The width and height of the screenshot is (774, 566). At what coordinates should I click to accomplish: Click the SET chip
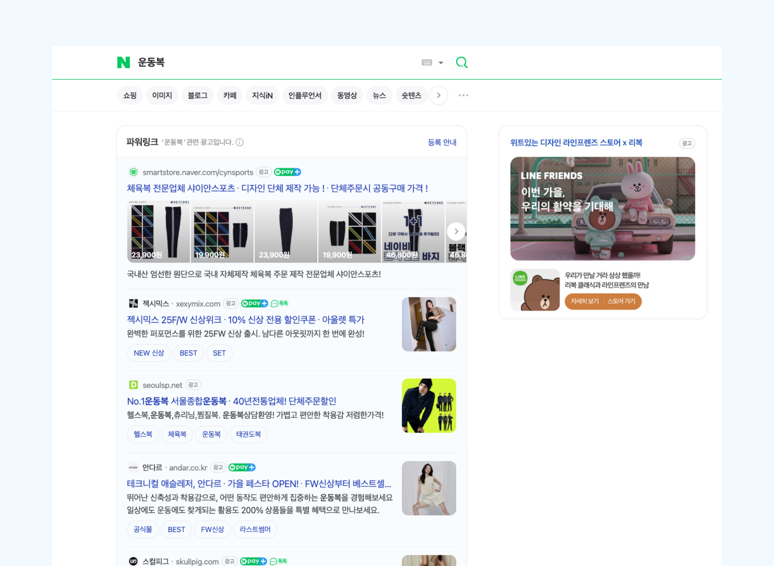click(219, 353)
